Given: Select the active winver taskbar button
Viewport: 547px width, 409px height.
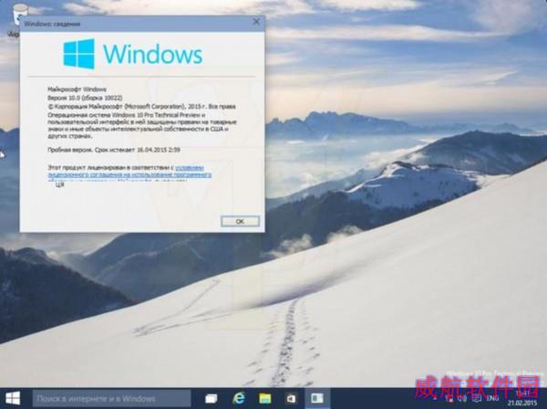Looking at the screenshot, I should pyautogui.click(x=317, y=399).
